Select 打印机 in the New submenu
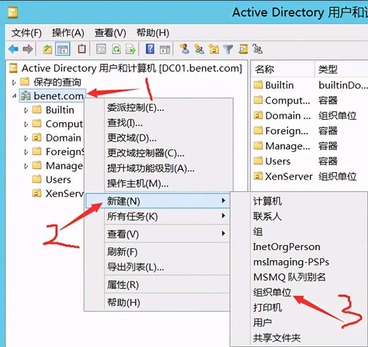The image size is (368, 347). [267, 307]
